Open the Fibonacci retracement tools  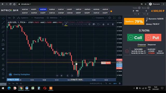(x=3, y=27)
